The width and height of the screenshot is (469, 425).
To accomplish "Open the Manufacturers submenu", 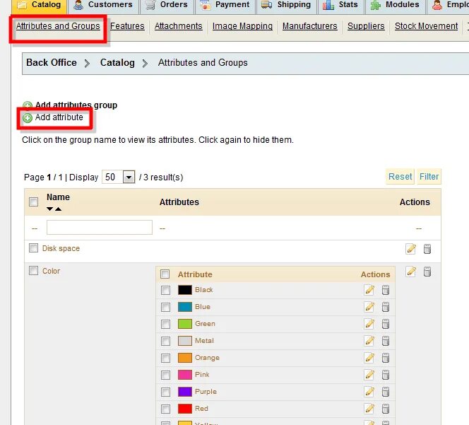I will click(x=309, y=26).
